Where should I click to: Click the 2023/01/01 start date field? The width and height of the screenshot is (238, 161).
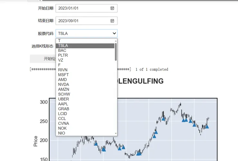point(87,8)
